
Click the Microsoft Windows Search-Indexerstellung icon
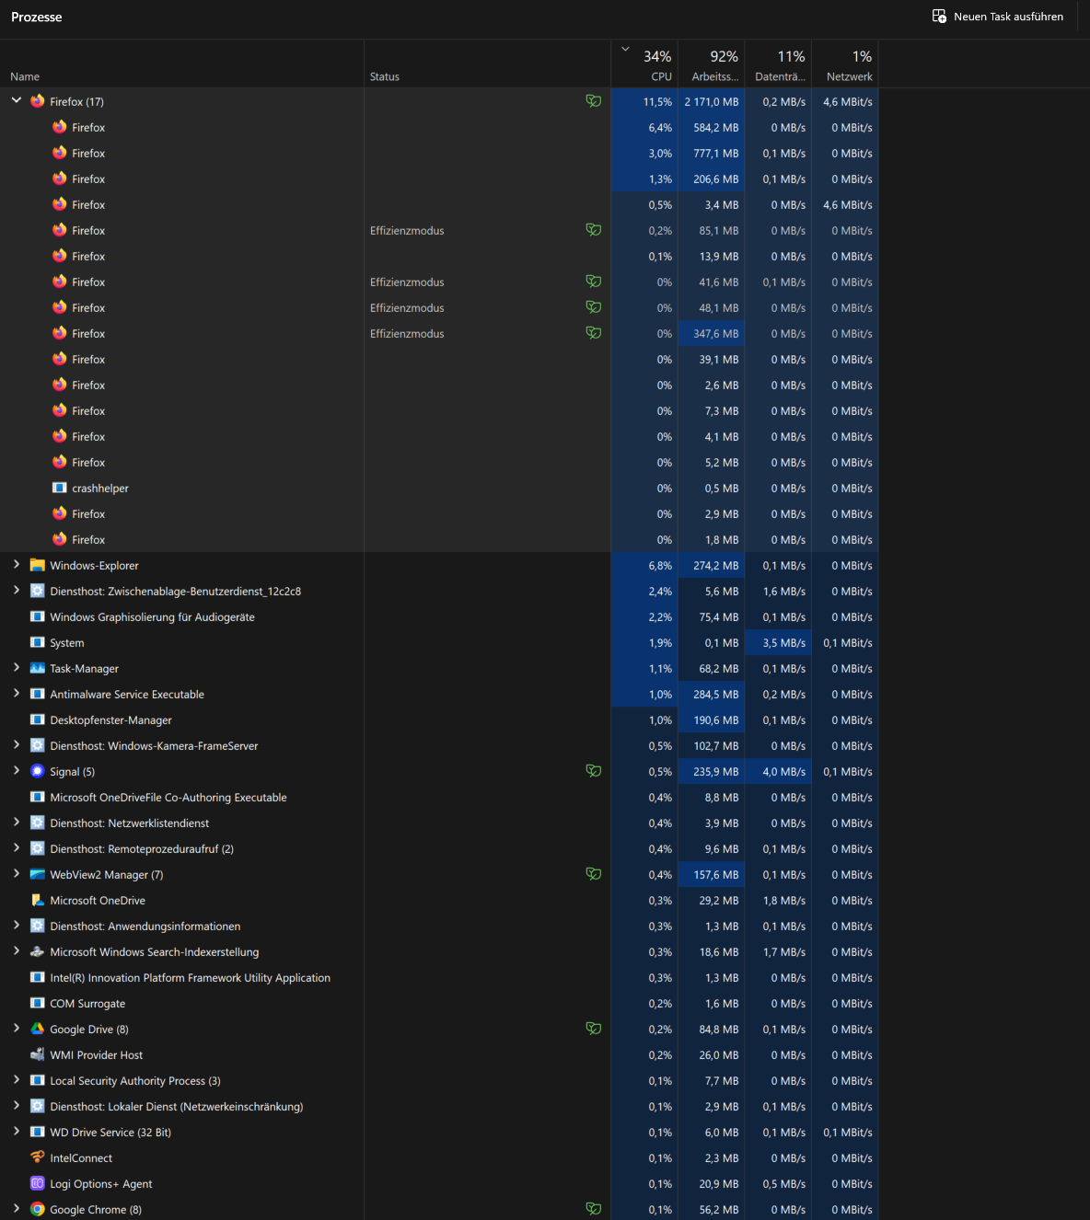coord(38,951)
